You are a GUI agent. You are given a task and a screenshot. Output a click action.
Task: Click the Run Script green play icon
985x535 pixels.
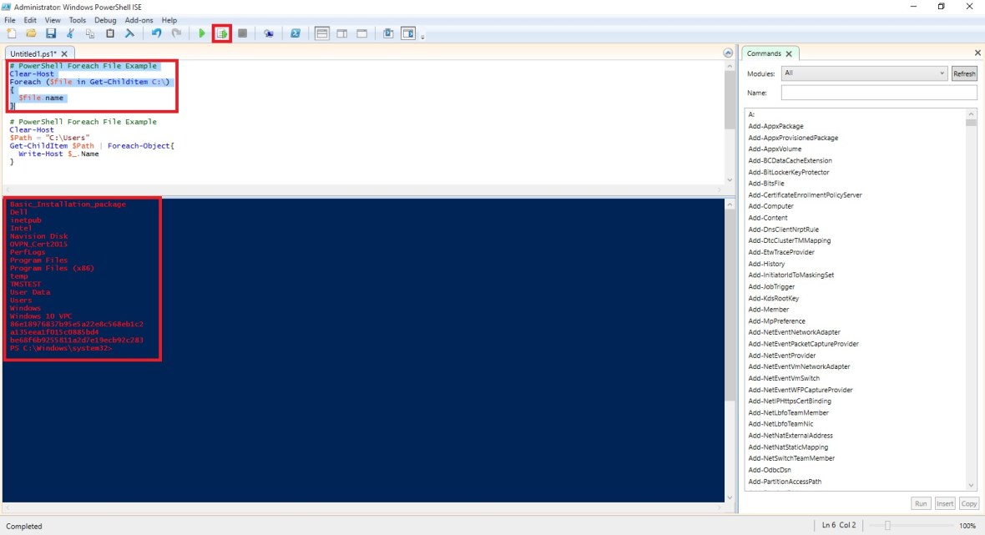pos(202,33)
